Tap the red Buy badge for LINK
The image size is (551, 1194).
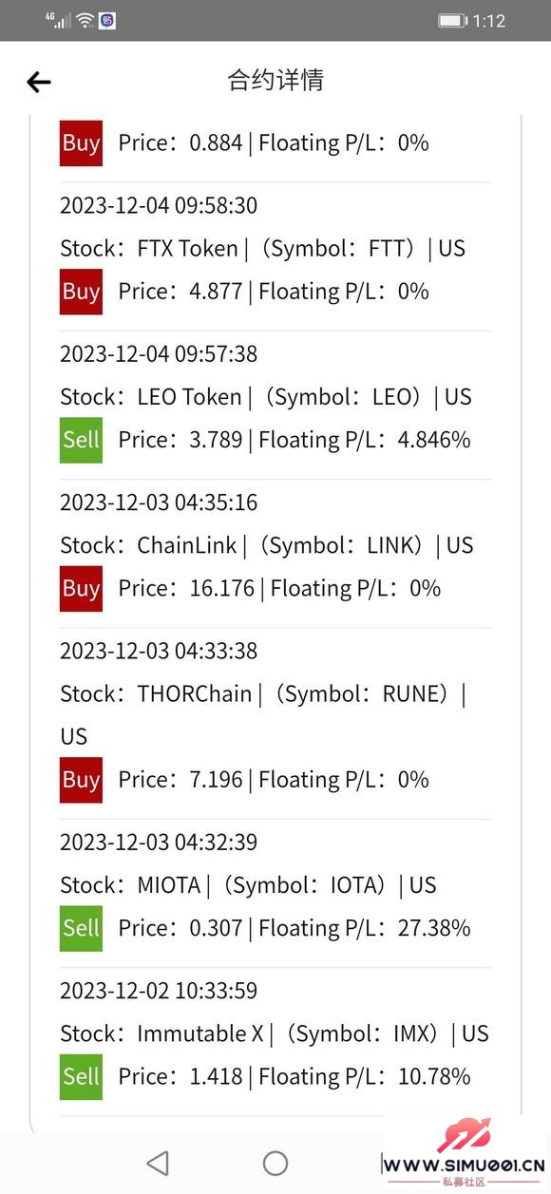coord(81,588)
